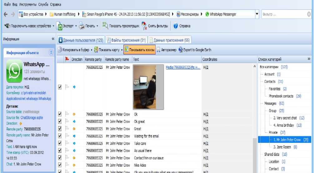Toggle Показывать эскизы button

tap(140, 50)
